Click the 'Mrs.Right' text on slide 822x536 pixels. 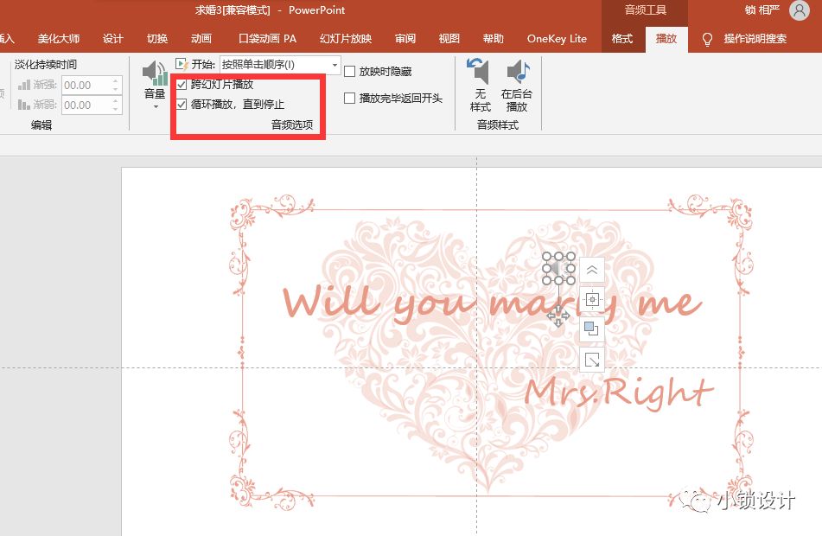pos(619,392)
